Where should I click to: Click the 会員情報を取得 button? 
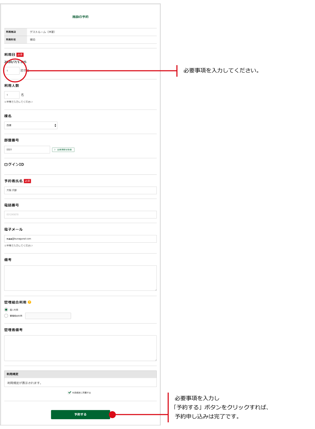point(63,150)
